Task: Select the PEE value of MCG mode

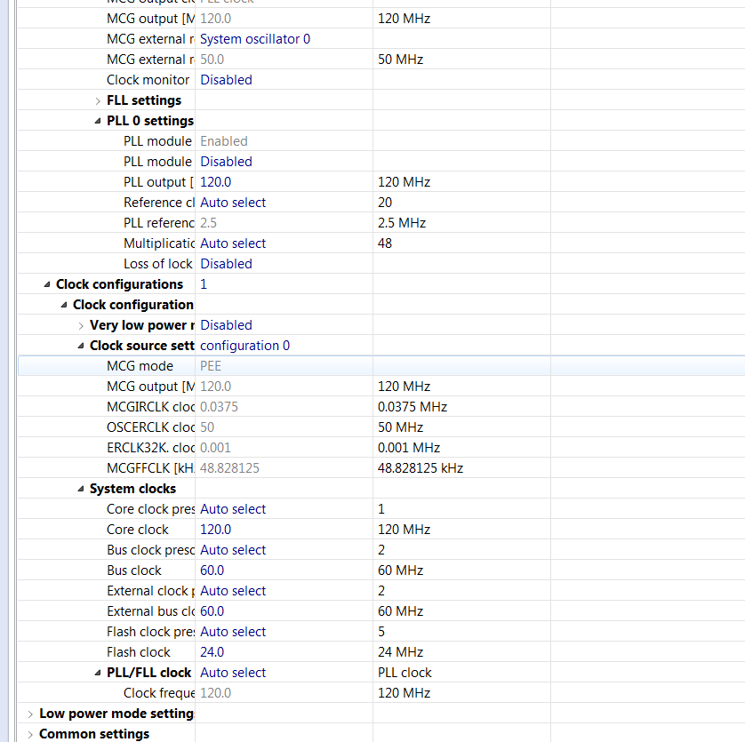Action: click(x=211, y=366)
